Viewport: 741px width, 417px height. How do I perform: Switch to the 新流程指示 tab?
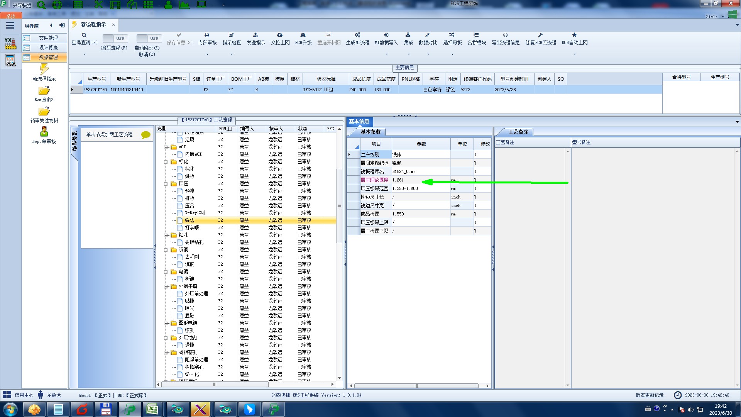tap(93, 25)
